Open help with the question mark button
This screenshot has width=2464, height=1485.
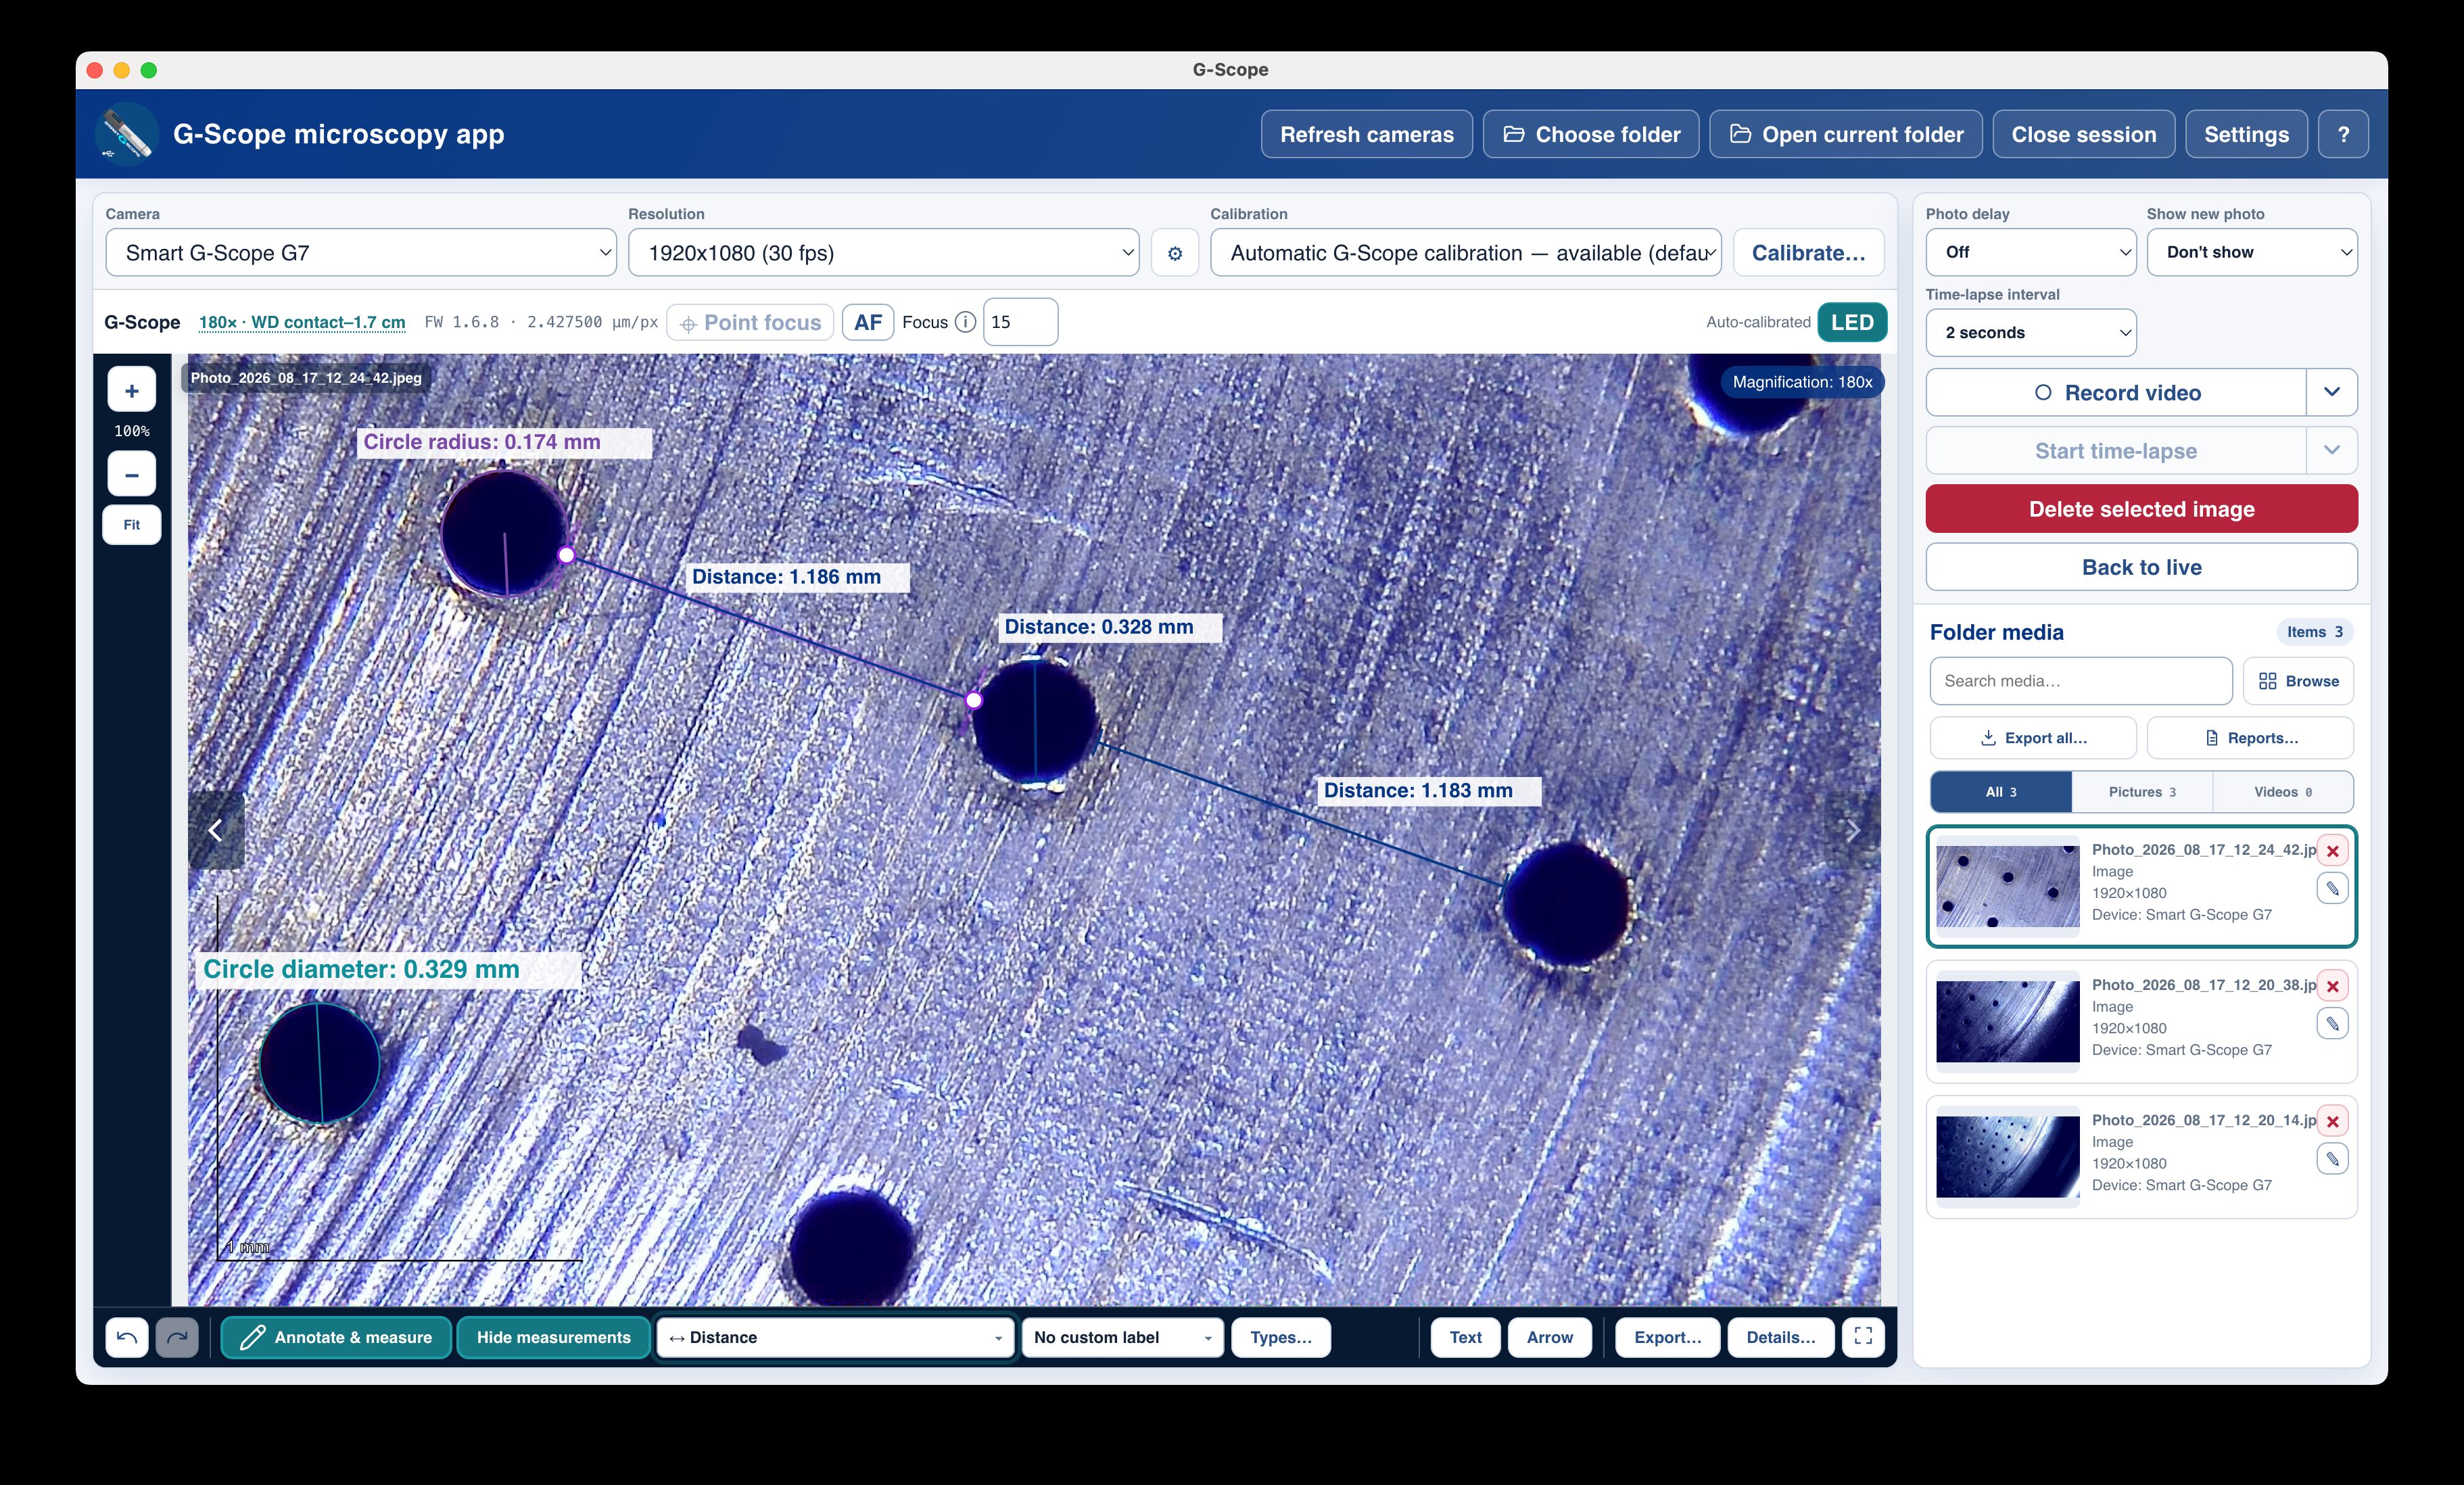click(x=2343, y=134)
